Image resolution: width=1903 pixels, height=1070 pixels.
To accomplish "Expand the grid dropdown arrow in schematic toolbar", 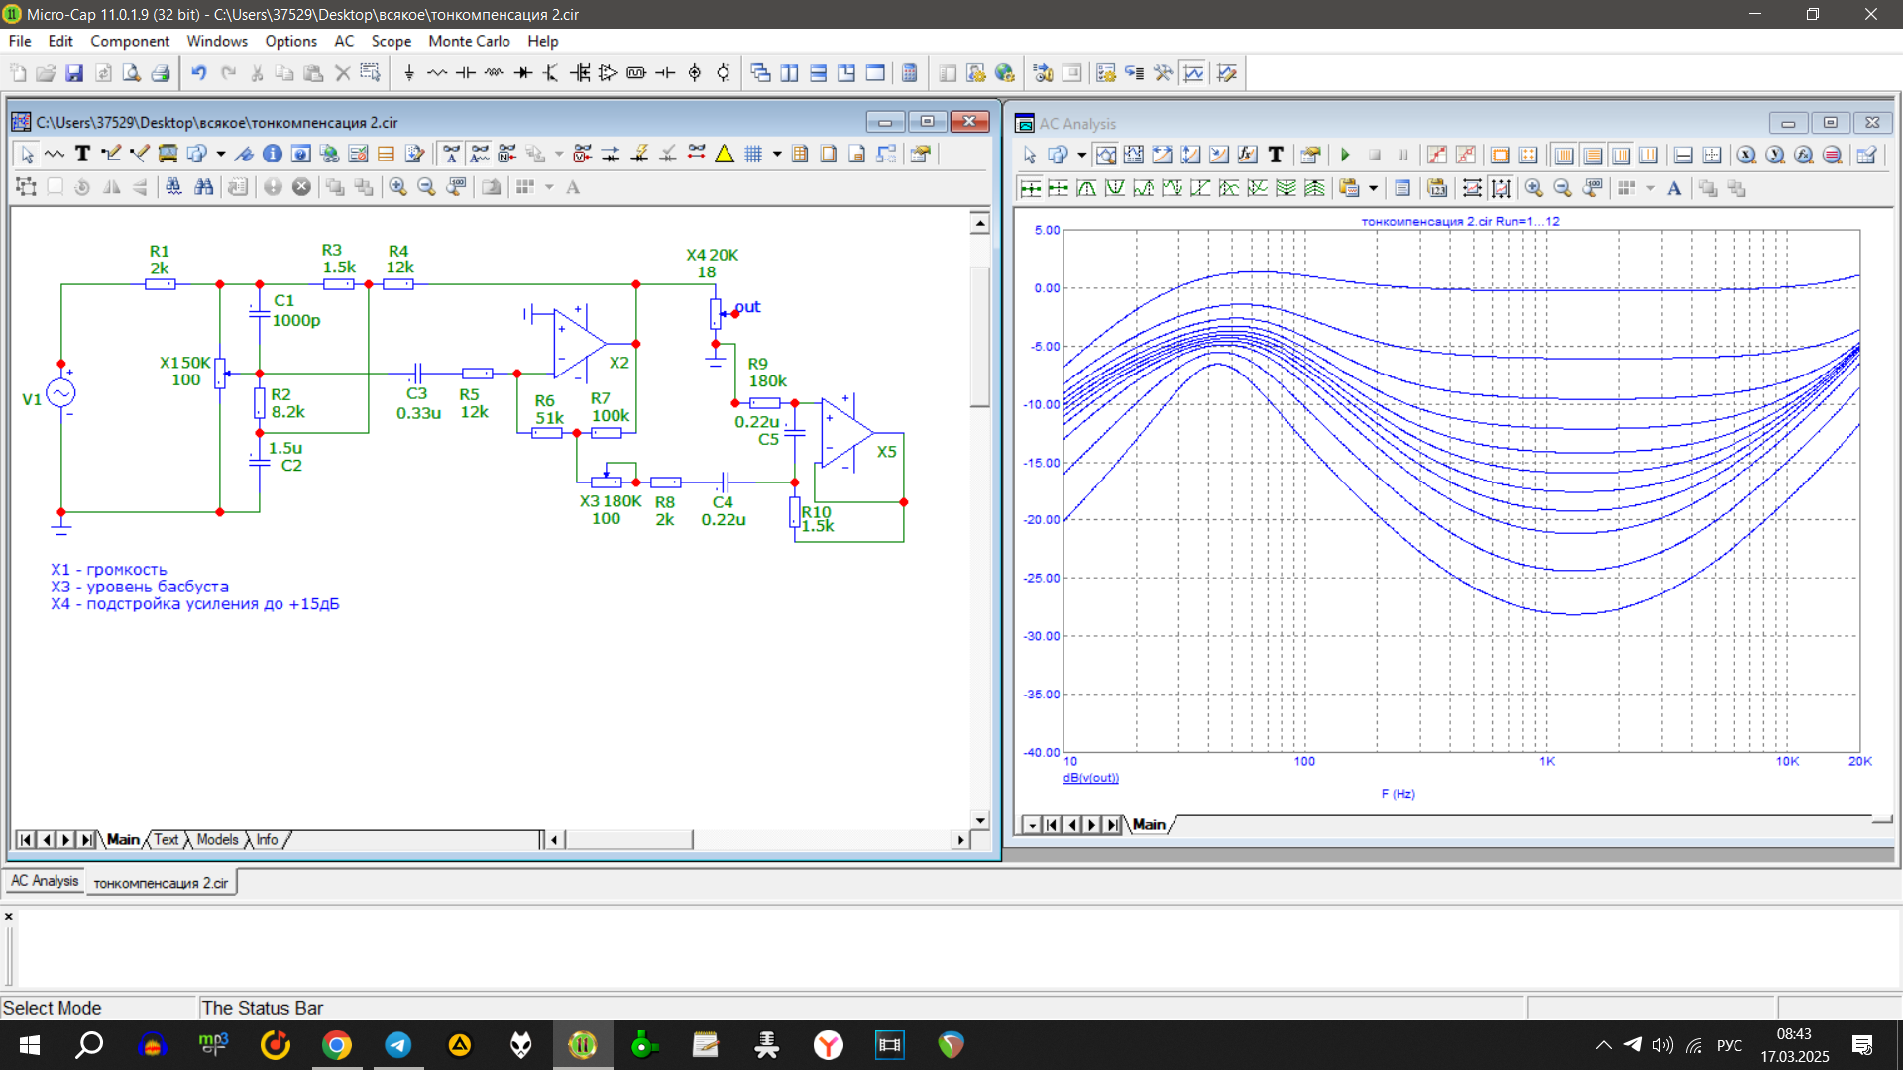I will [x=777, y=154].
